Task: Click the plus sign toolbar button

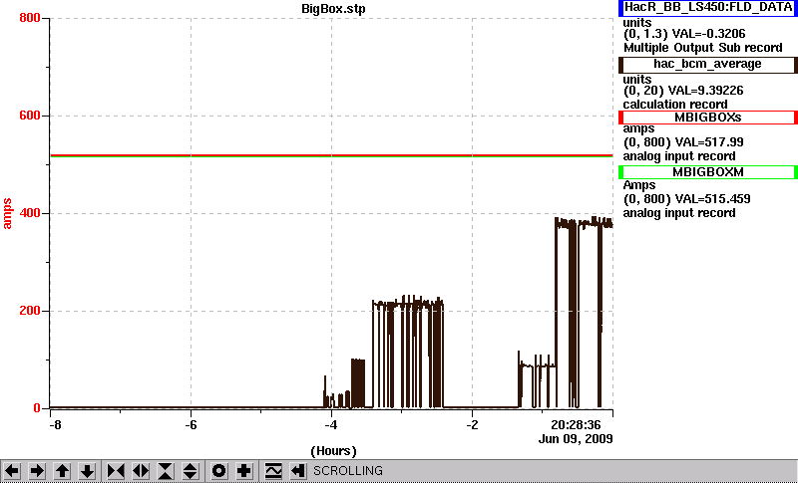Action: tap(244, 471)
